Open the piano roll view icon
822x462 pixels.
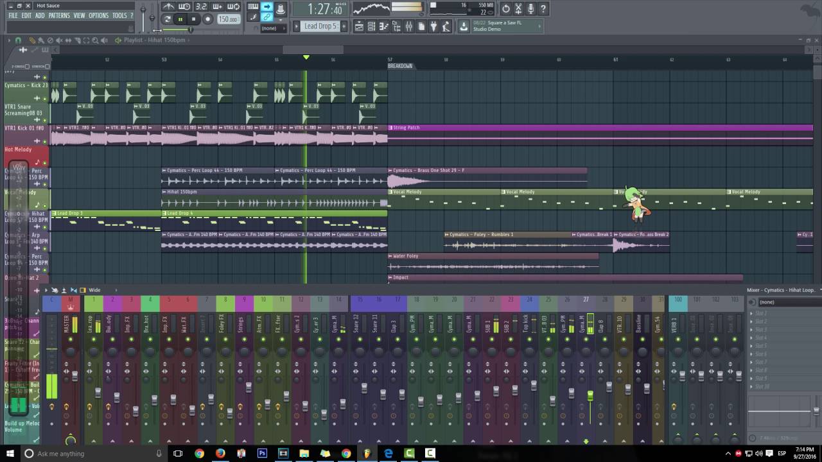pyautogui.click(x=383, y=26)
